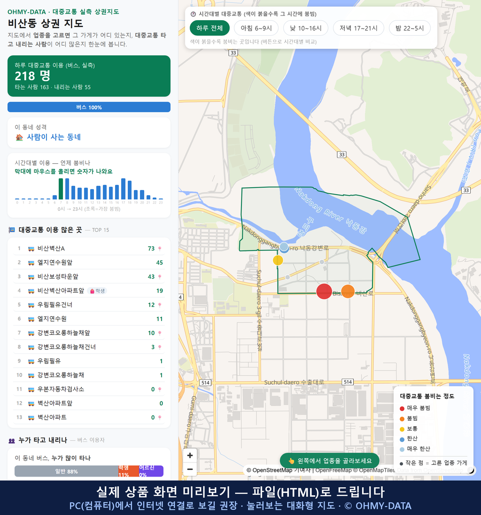Zoom out with the map minus button
The height and width of the screenshot is (515, 481).
click(190, 469)
